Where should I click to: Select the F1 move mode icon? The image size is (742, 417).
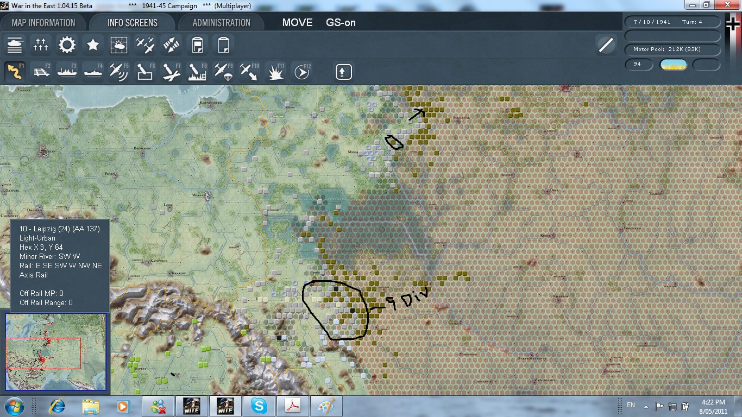(15, 72)
